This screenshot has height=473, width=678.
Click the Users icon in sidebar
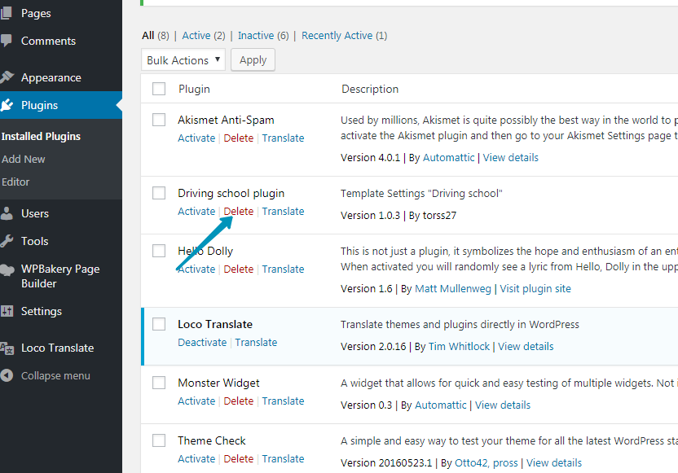(7, 213)
